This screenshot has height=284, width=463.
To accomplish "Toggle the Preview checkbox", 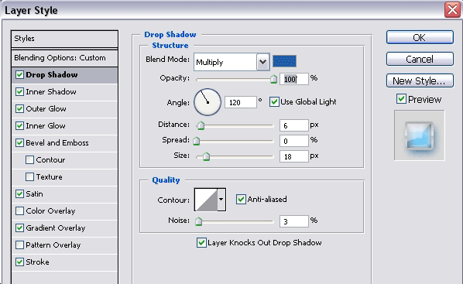I will pos(401,99).
